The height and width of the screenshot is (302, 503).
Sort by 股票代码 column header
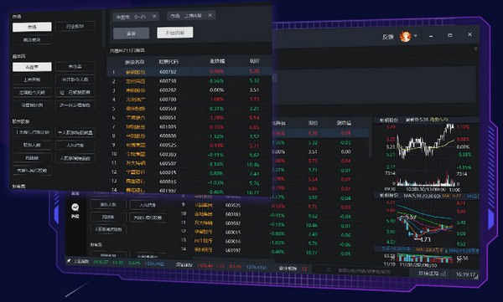169,62
